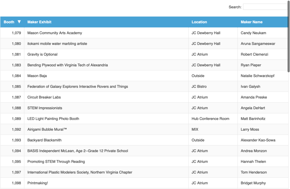Click booth number 1,087
The height and width of the screenshot is (189, 290).
16,97
